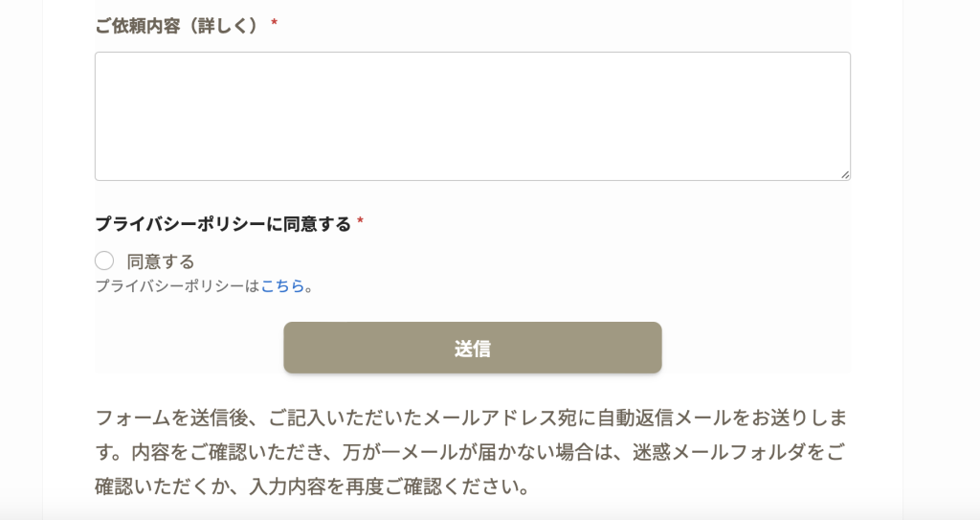Viewport: 980px width, 520px height.
Task: Select the 同意する radio button circle
Action: [x=104, y=260]
